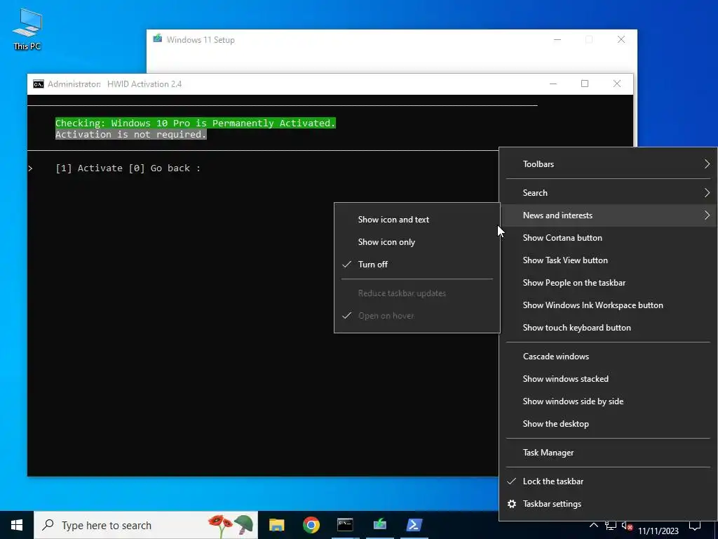Screen dimensions: 718x539
Task: Select Show windows side by side
Action: [608, 401]
